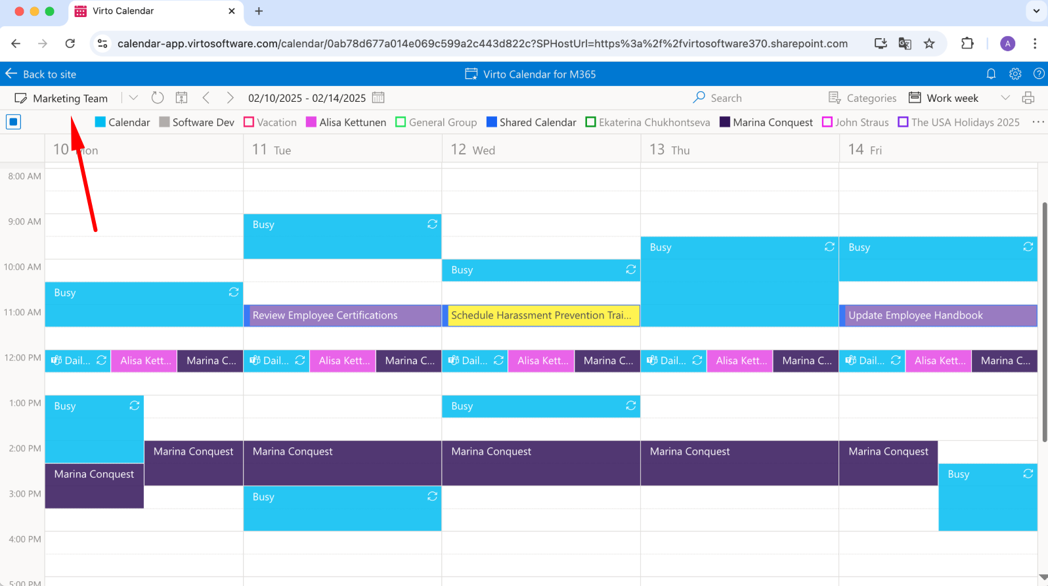This screenshot has width=1048, height=586.
Task: Open the settings gear icon
Action: 1015,74
